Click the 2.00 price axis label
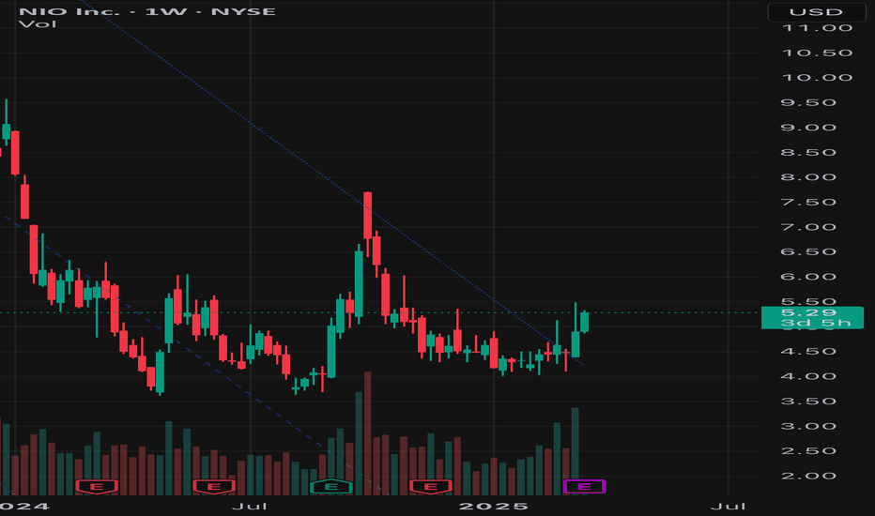The height and width of the screenshot is (516, 875). click(x=808, y=476)
